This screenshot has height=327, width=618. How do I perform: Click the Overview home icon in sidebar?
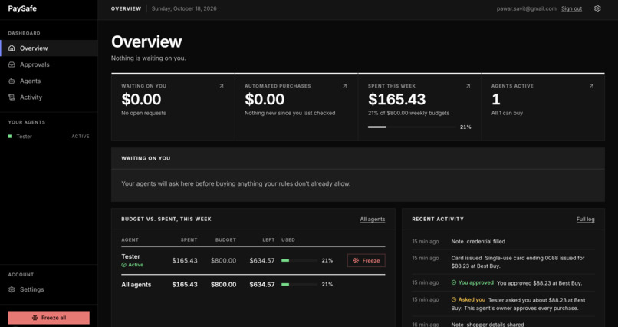coord(12,48)
